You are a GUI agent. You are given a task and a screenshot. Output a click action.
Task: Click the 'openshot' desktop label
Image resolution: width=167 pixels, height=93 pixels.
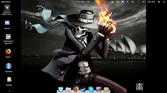click(x=9, y=72)
